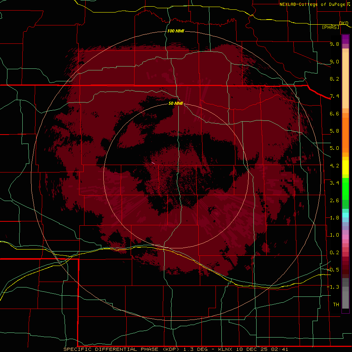Click the 2.6 legend scale value
The width and height of the screenshot is (352, 352).
(334, 201)
